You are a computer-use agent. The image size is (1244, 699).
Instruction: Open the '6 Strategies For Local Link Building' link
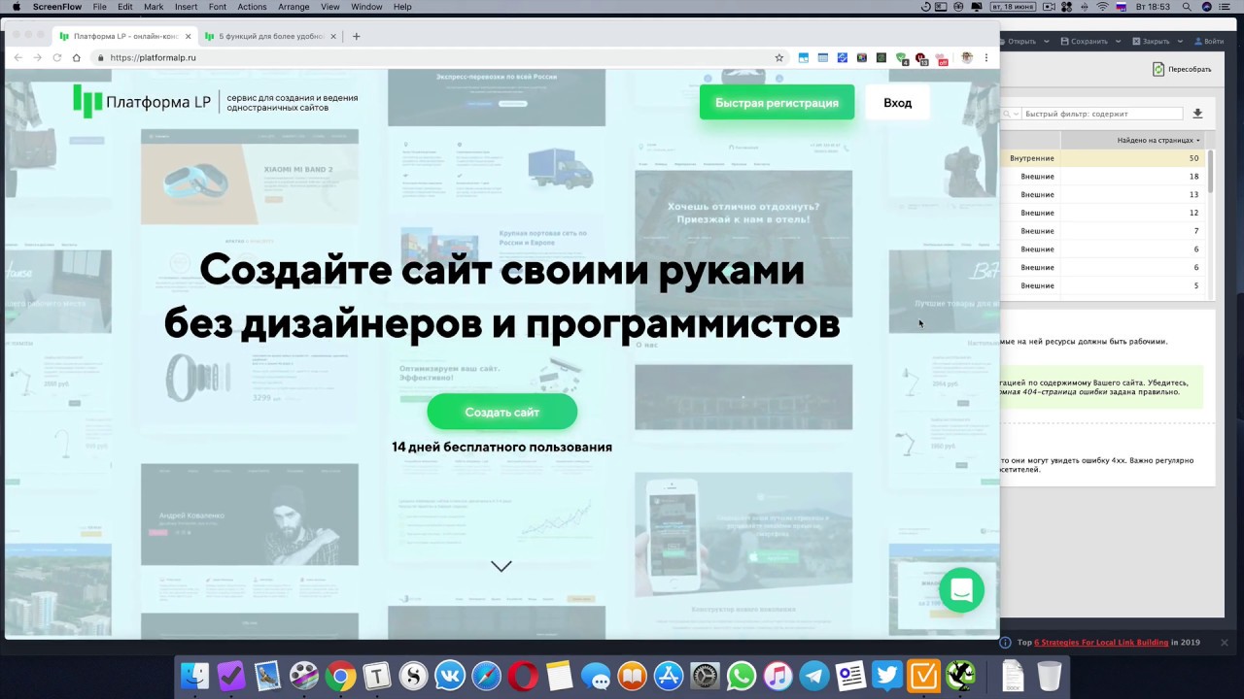(1101, 642)
